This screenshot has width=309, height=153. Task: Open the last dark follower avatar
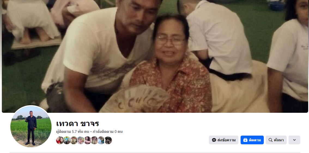tap(108, 140)
